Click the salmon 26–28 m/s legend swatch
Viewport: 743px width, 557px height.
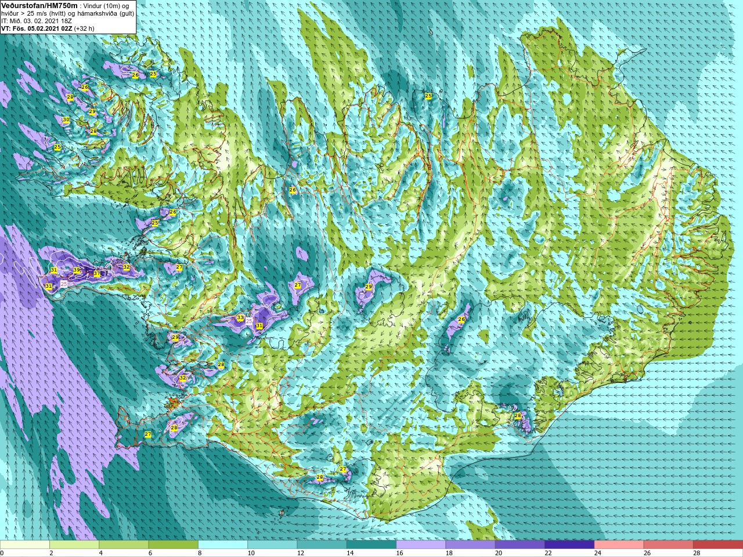tap(668, 545)
